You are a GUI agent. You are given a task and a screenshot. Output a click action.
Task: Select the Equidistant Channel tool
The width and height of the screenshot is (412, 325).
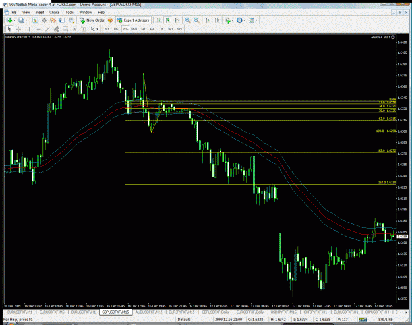pyautogui.click(x=57, y=29)
